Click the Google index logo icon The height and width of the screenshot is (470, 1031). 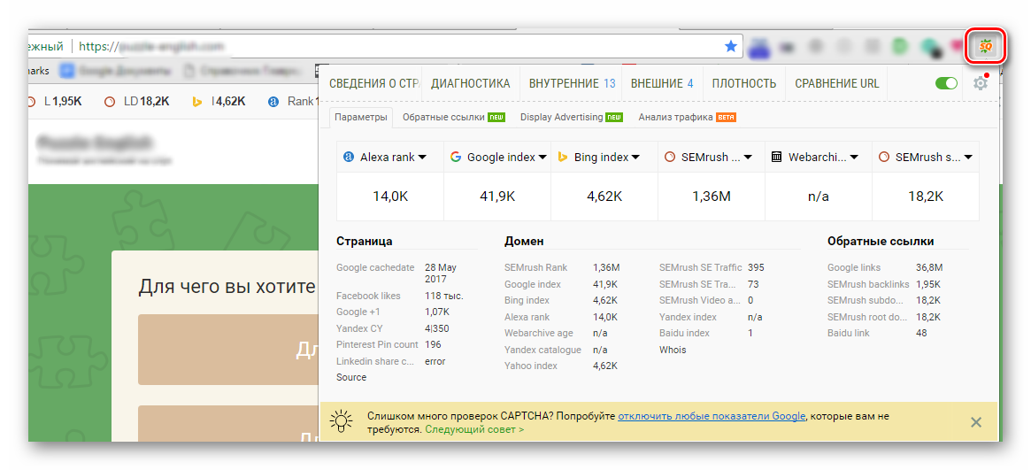(x=455, y=157)
